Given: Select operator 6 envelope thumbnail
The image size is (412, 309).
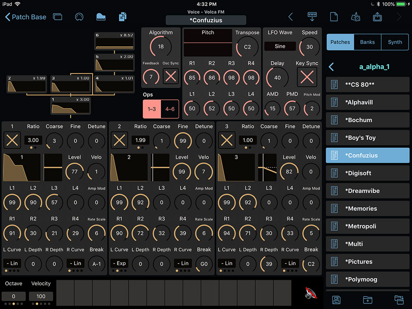Looking at the screenshot, I should pyautogui.click(x=114, y=42).
